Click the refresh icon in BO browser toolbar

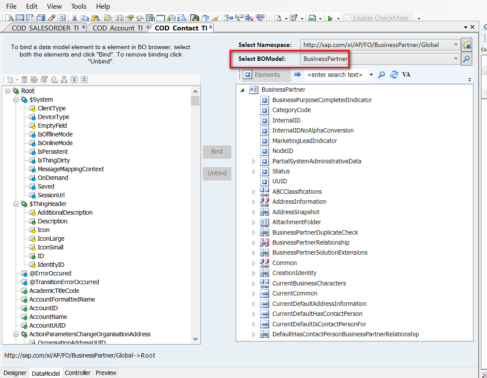[394, 74]
